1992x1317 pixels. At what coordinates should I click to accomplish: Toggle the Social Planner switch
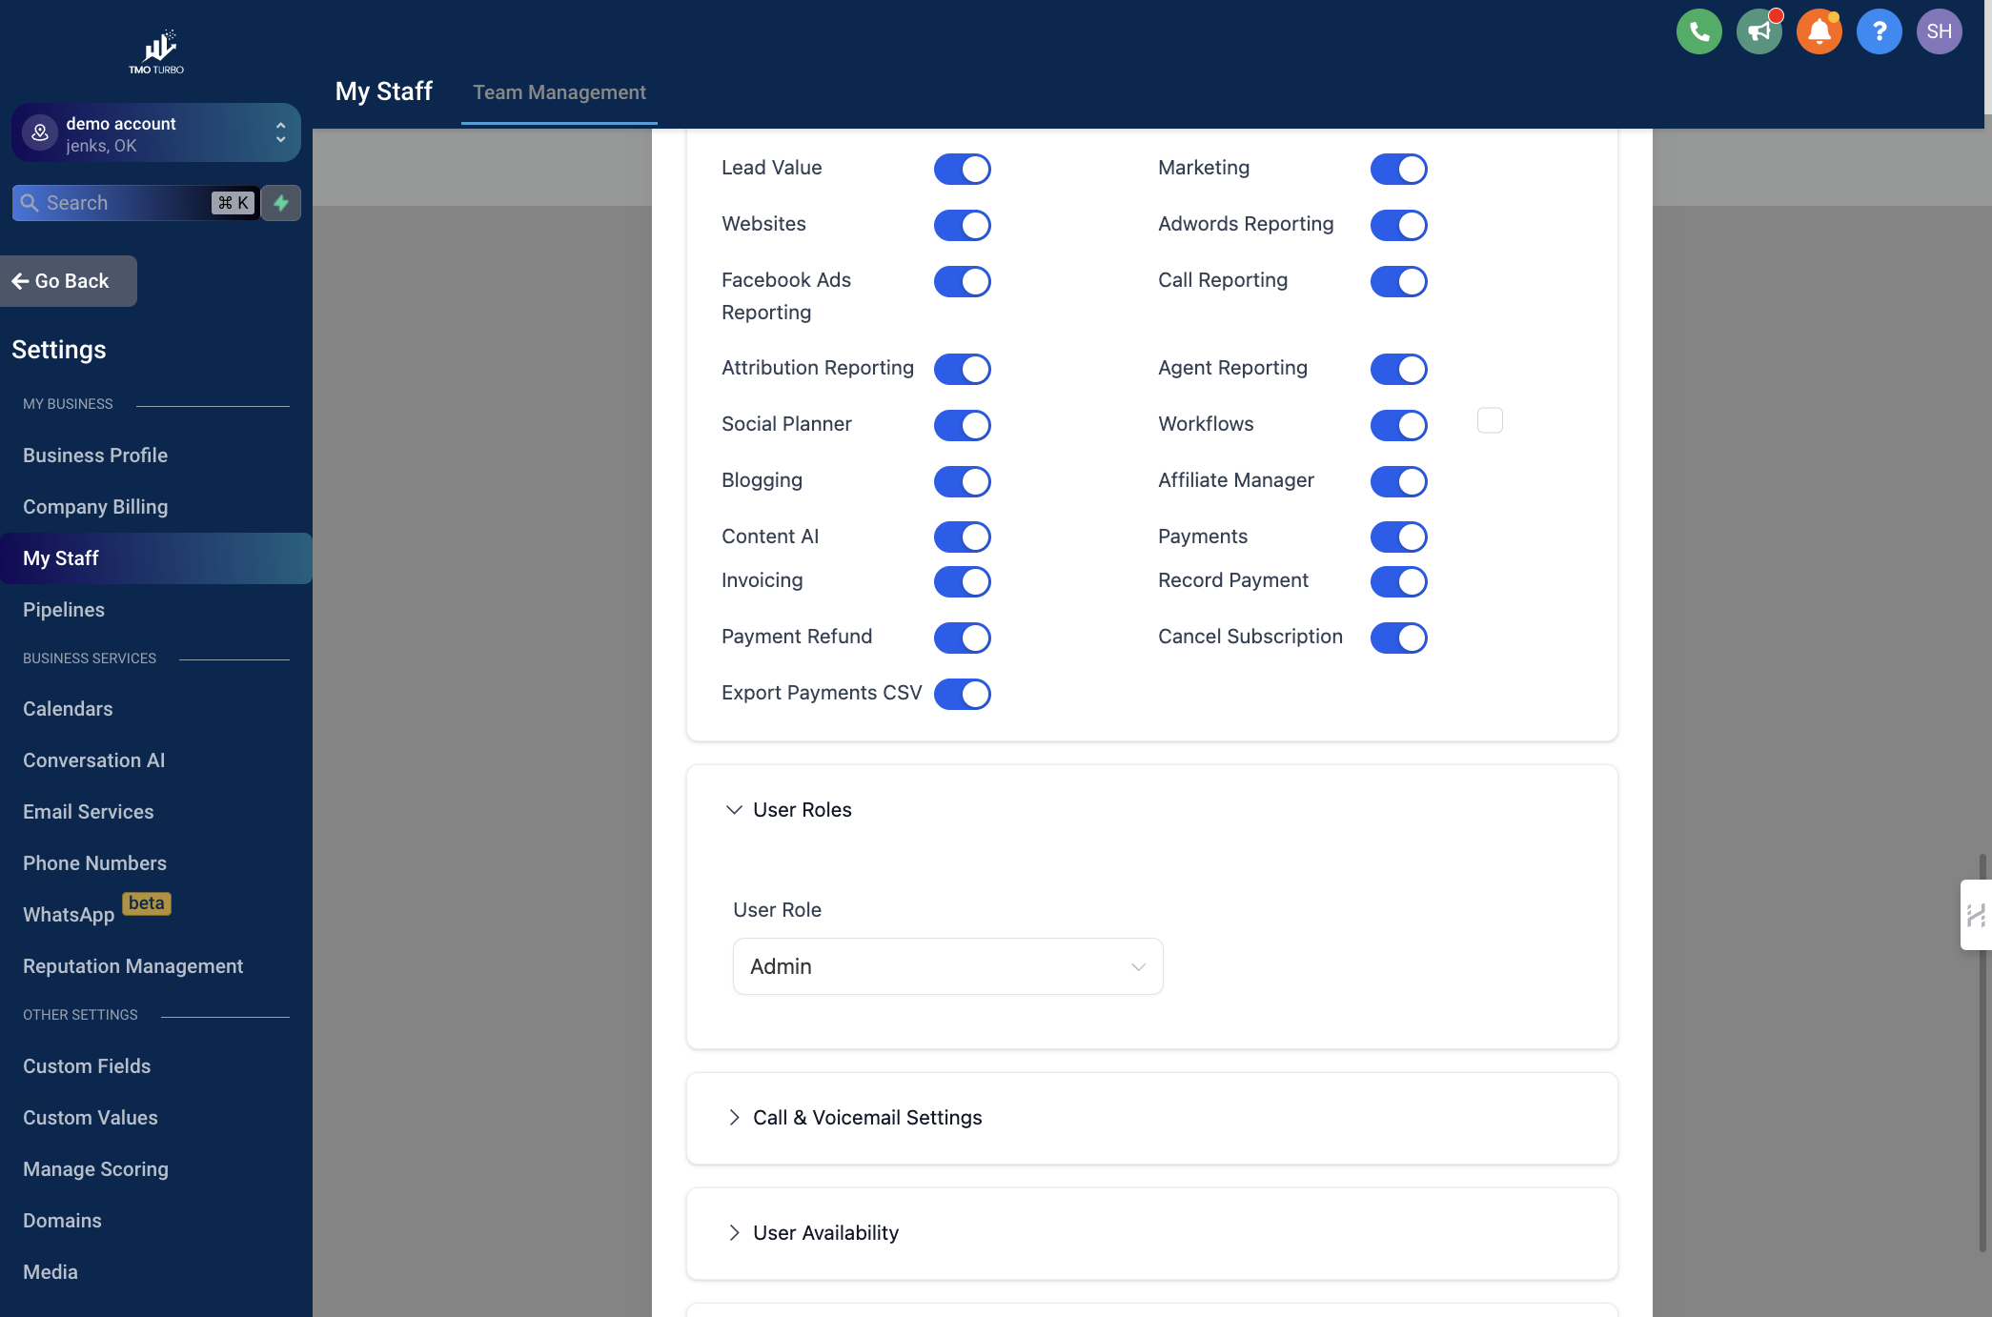pyautogui.click(x=962, y=425)
